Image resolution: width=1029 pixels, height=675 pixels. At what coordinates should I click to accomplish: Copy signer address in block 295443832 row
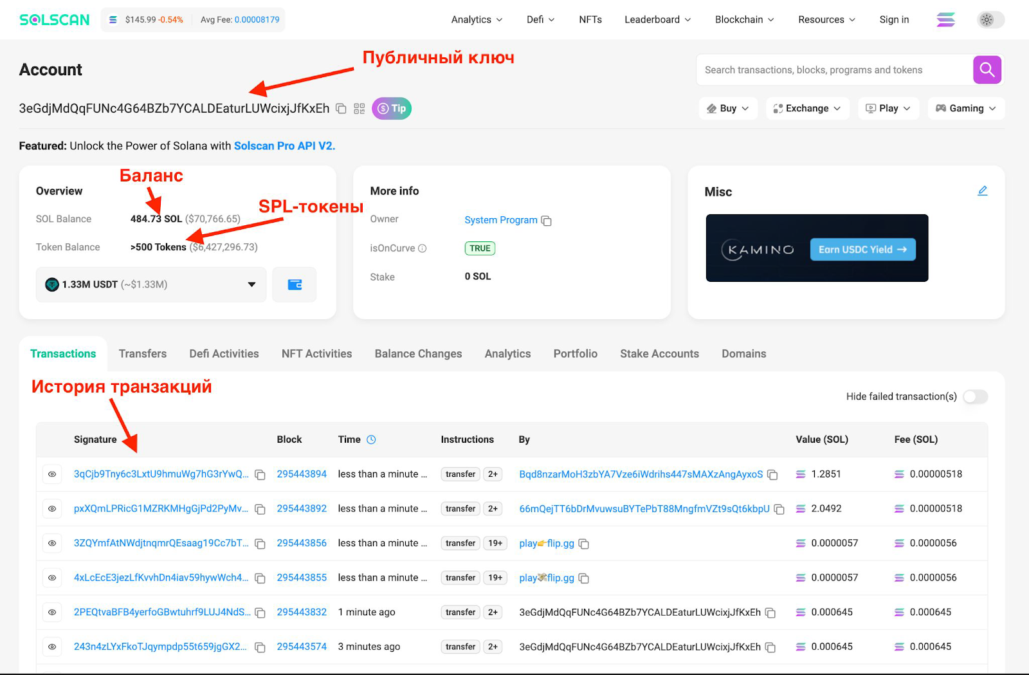770,613
